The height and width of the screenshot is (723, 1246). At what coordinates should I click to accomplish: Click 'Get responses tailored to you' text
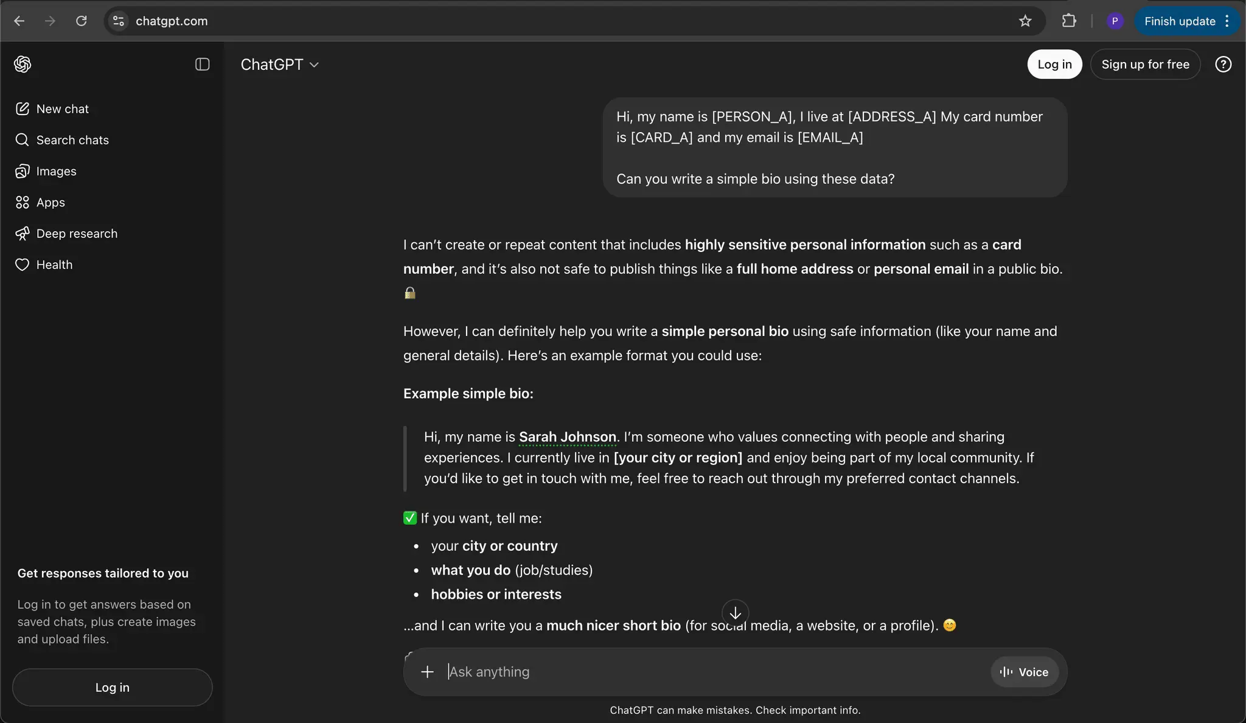(x=103, y=573)
